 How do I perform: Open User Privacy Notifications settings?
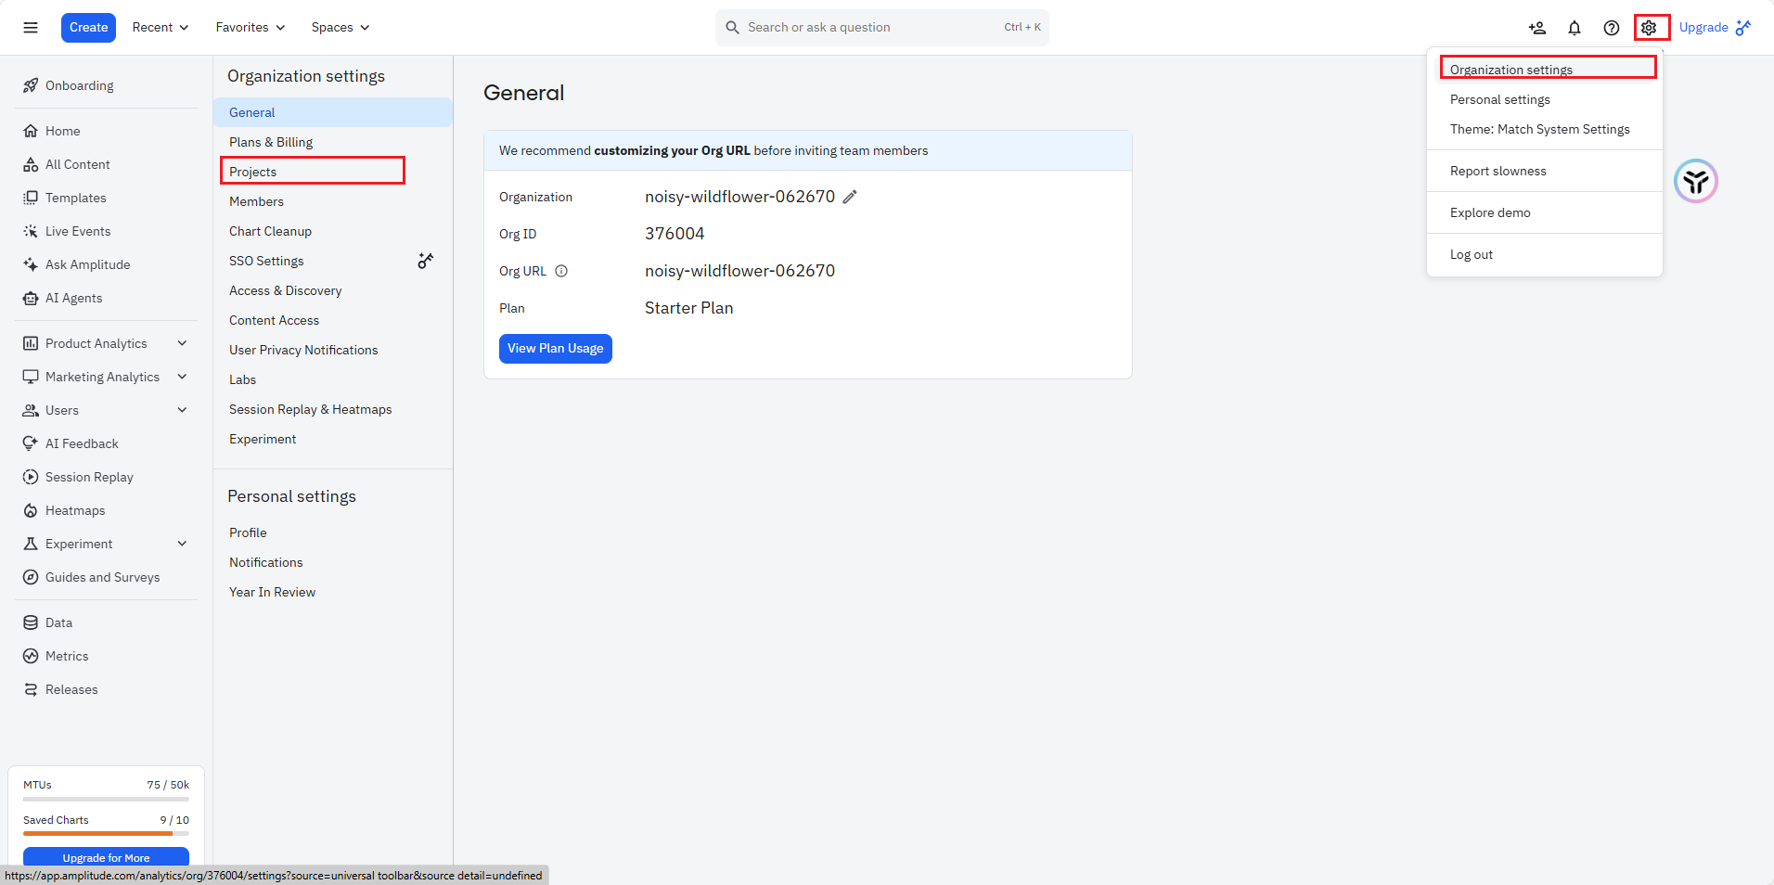(x=333, y=350)
